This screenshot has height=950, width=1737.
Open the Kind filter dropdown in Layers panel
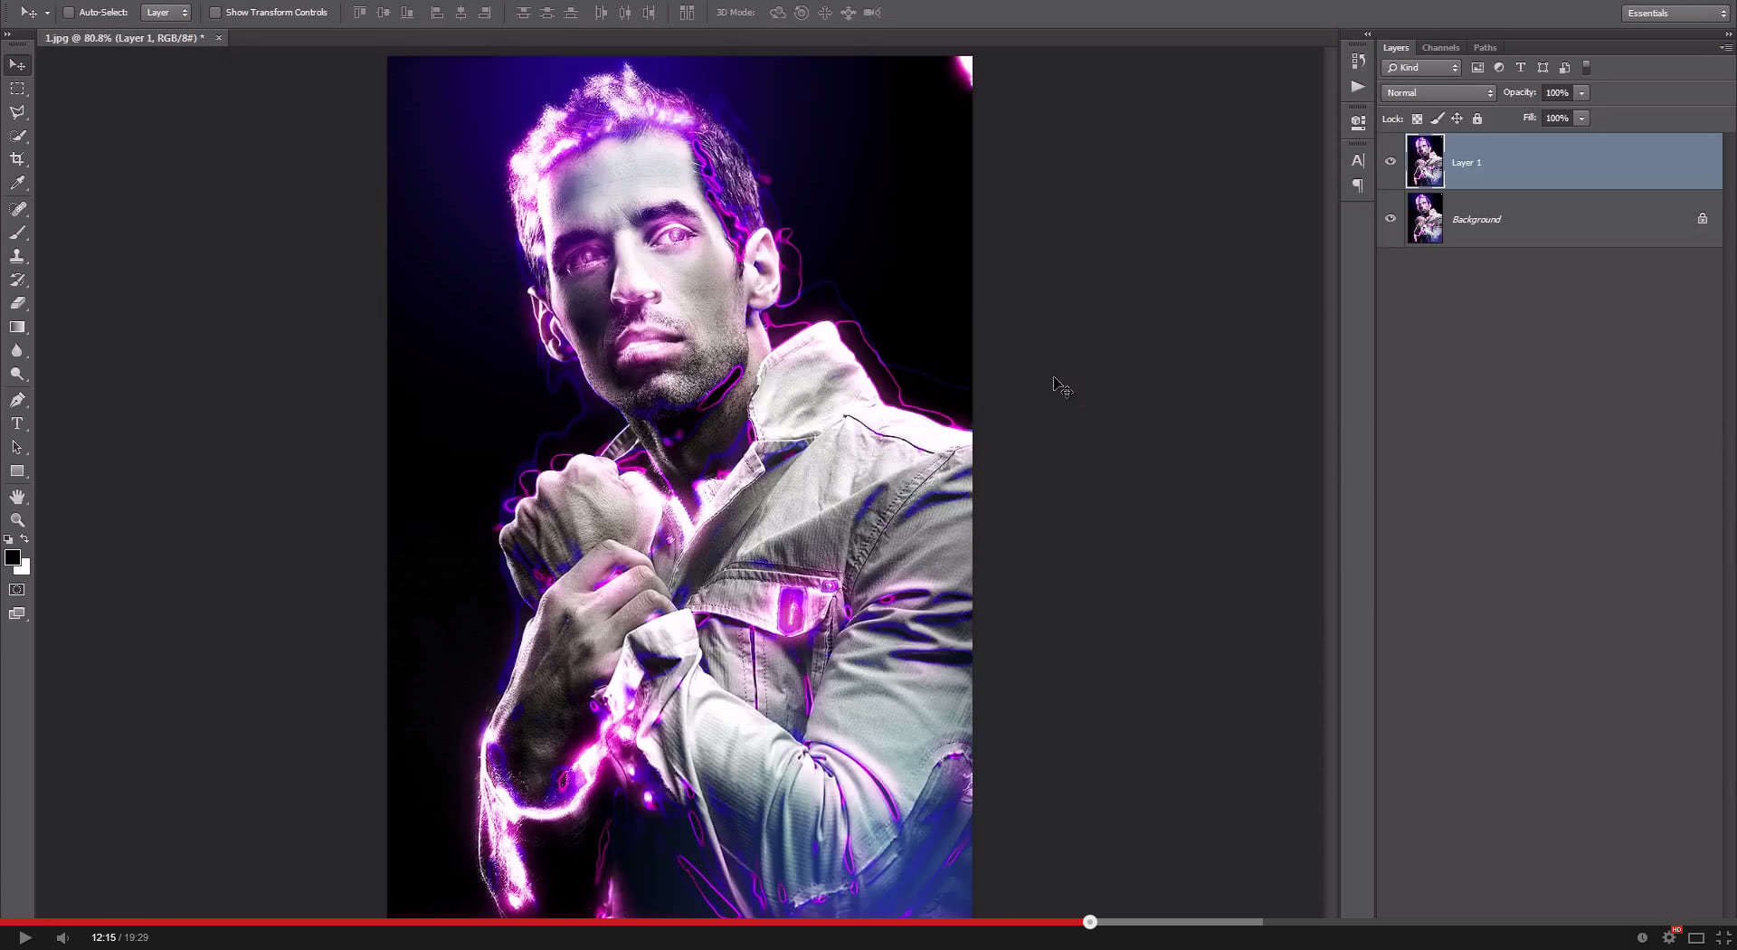coord(1419,67)
